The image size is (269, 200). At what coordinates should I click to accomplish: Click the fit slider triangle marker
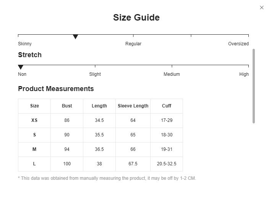pyautogui.click(x=75, y=37)
